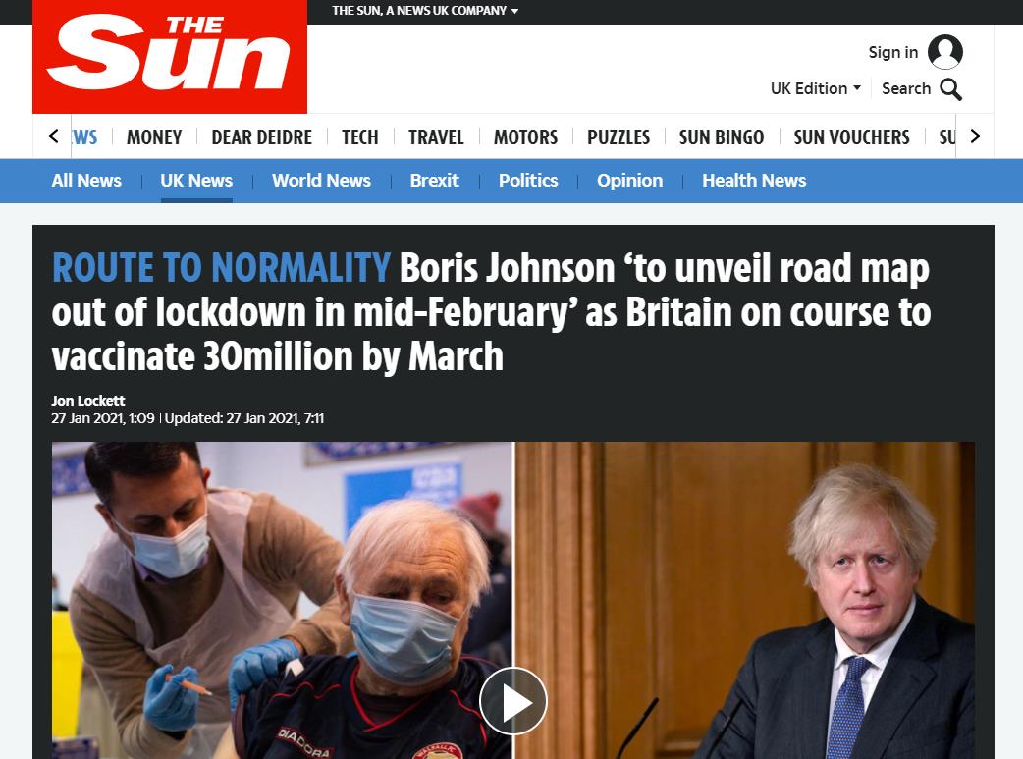The width and height of the screenshot is (1023, 759).
Task: Open author Jon Lockett's page
Action: coord(88,400)
